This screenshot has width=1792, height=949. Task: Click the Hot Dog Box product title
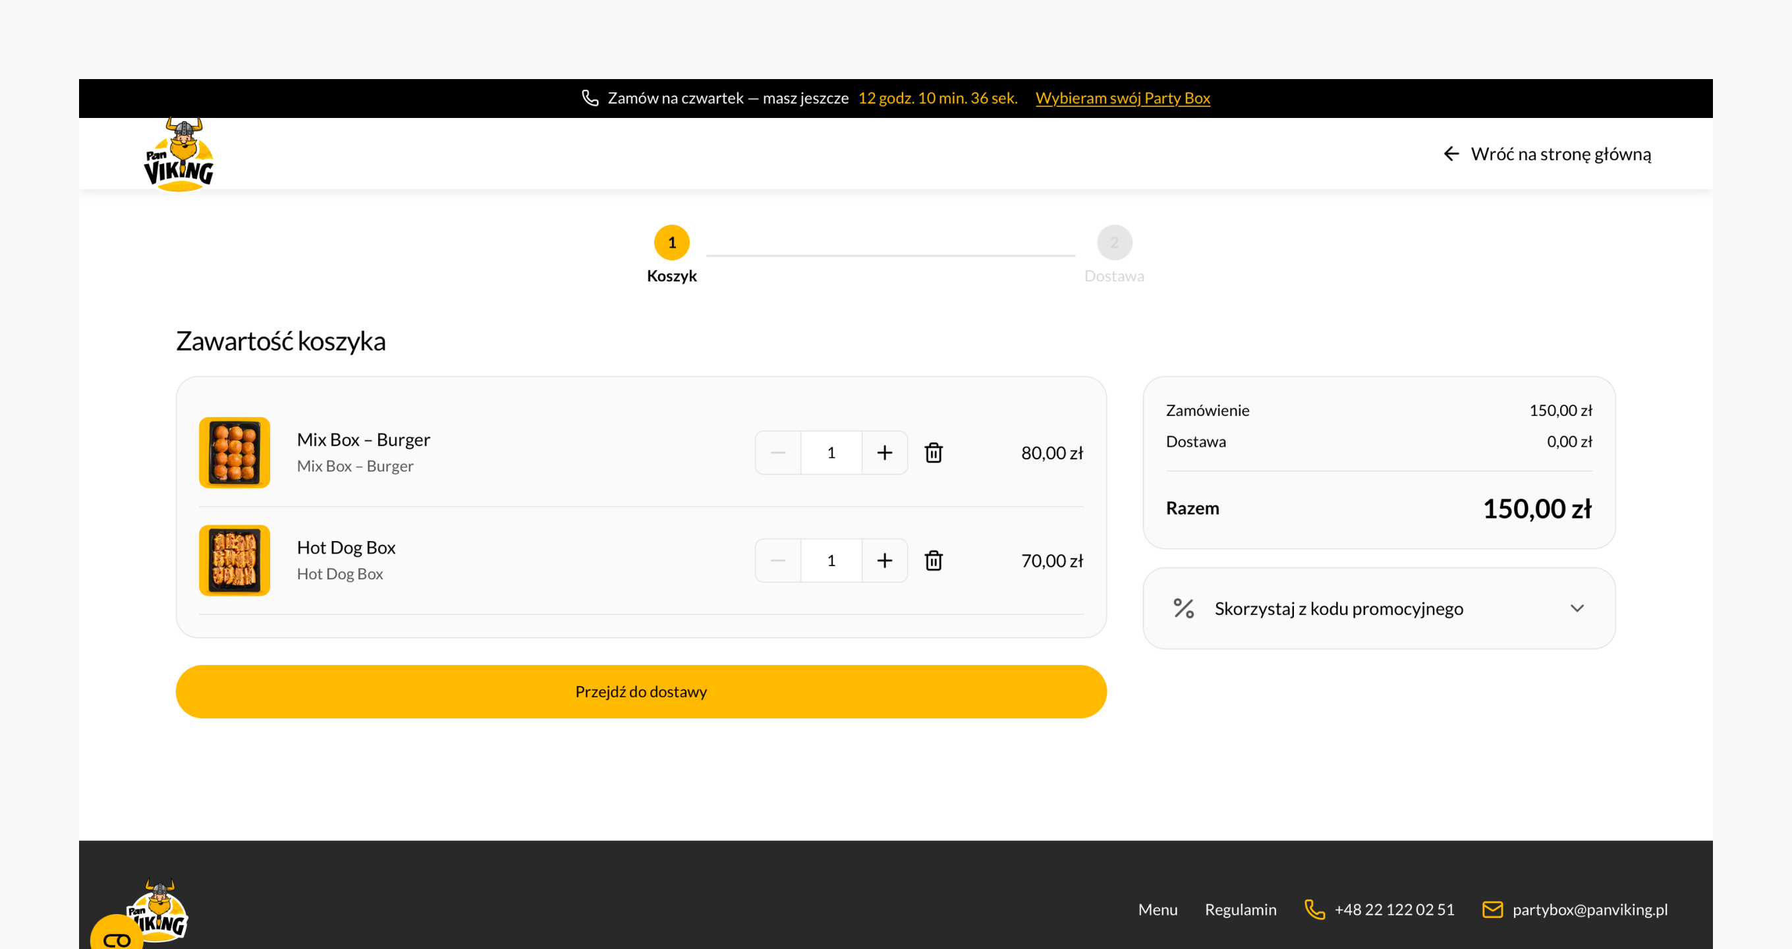coord(346,548)
